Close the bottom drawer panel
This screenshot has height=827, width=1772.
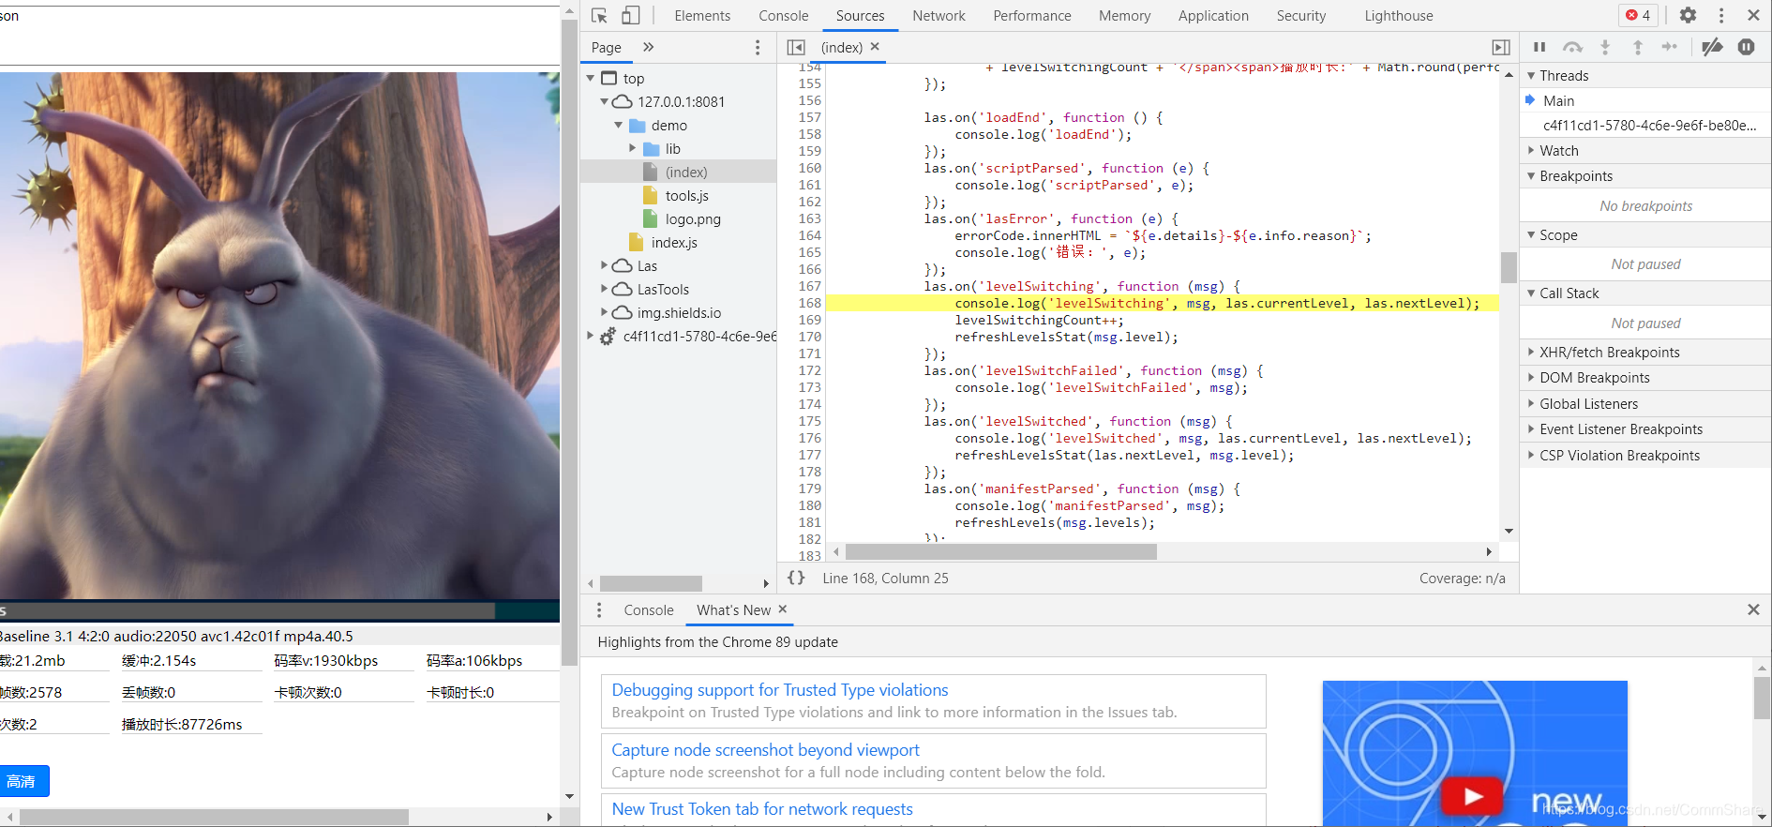point(1753,609)
